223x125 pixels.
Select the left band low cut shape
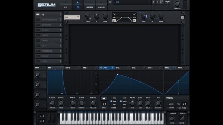114,21
